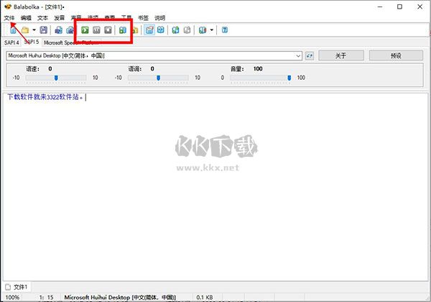
Task: Pause speech with the pause icon
Action: 96,30
